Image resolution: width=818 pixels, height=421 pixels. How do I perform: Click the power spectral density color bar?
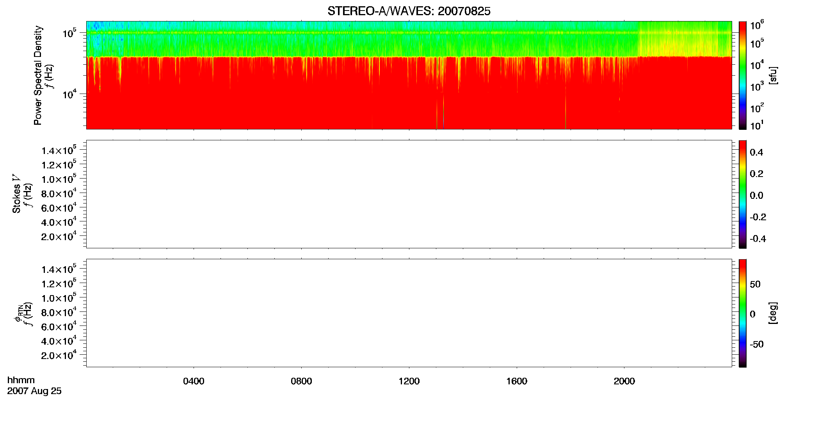pos(743,75)
